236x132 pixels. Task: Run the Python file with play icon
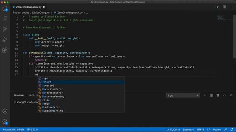click(218, 7)
